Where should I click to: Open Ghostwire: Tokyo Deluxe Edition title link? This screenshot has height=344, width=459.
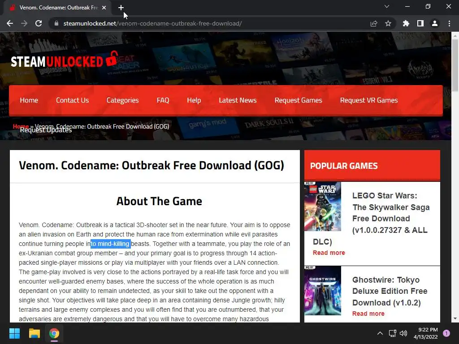390,291
